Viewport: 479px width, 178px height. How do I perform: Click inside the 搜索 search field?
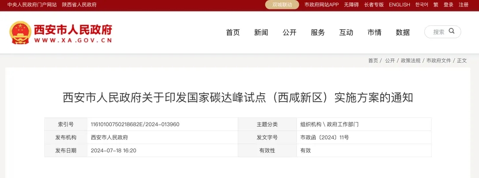(x=438, y=32)
